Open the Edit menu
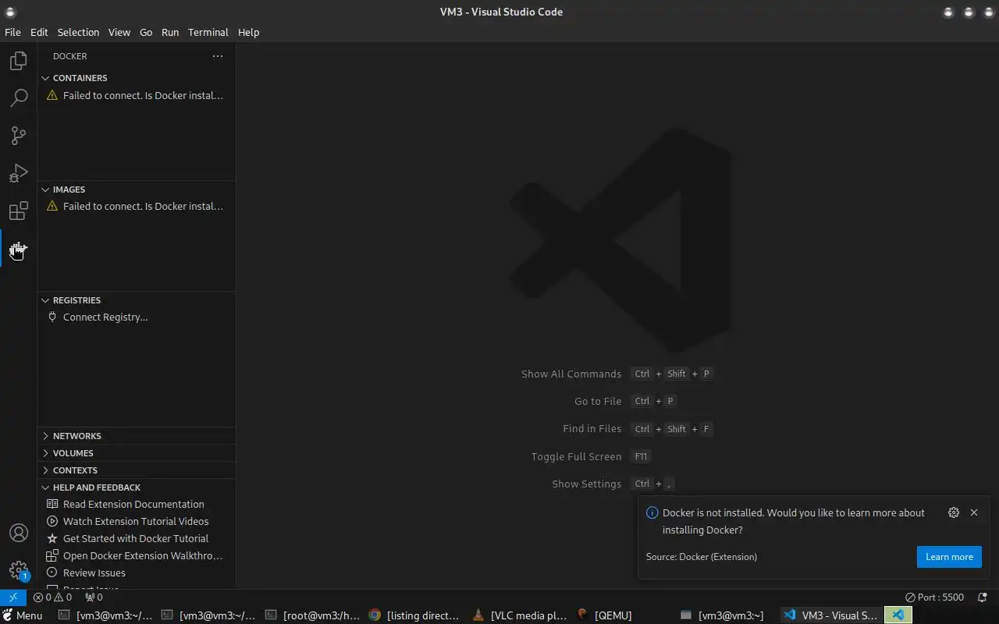 click(x=39, y=32)
